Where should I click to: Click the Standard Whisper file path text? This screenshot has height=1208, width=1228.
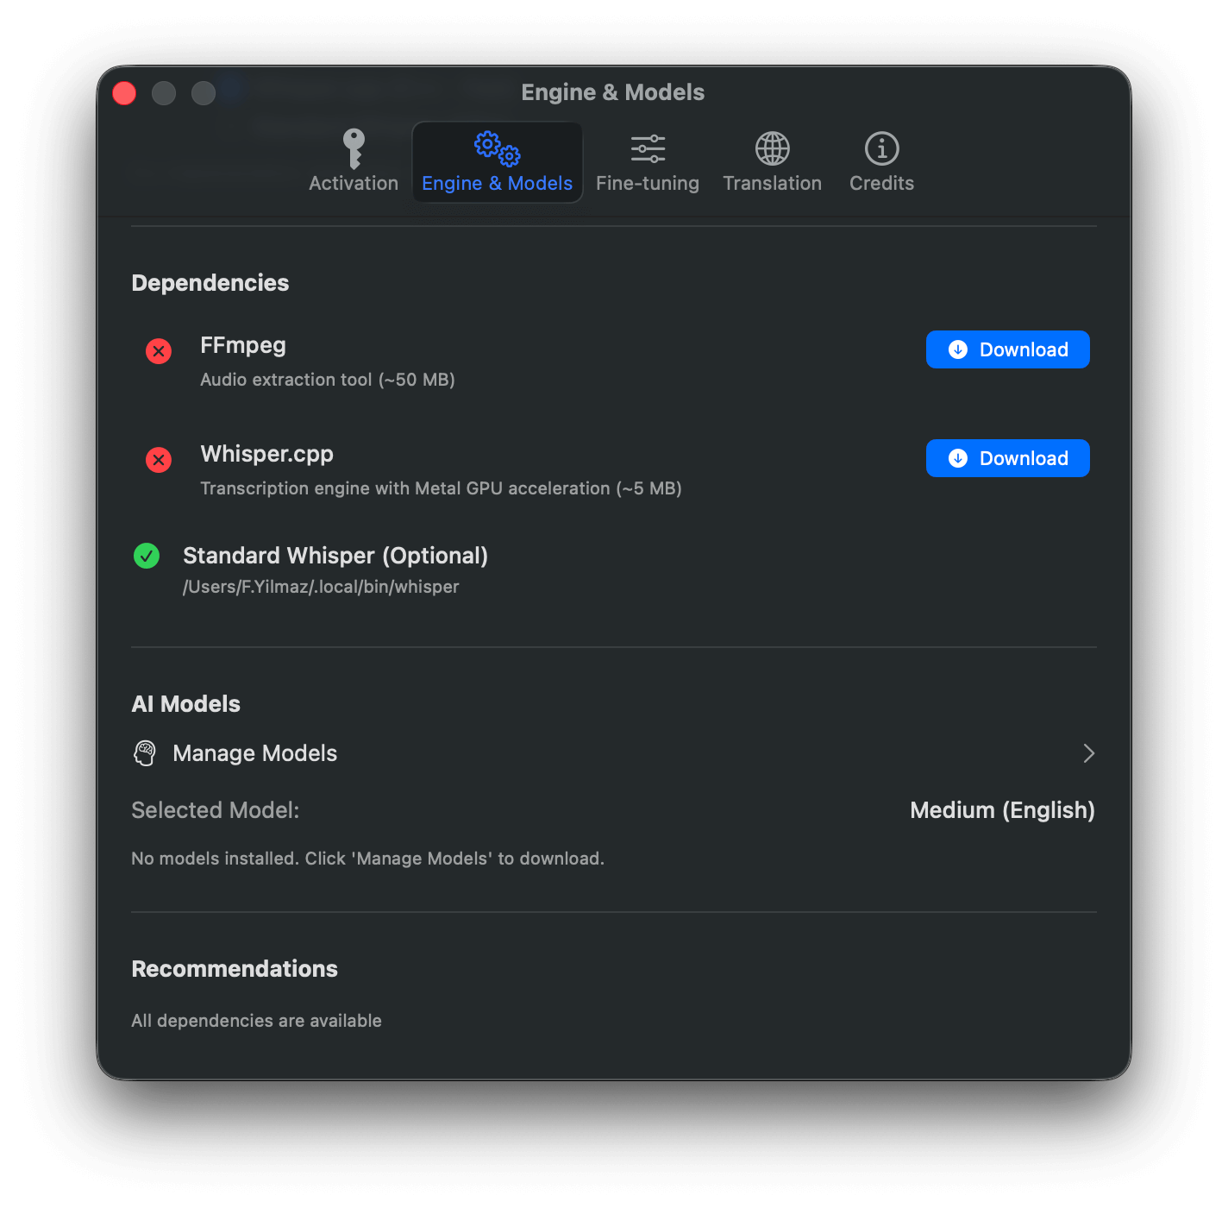[320, 586]
